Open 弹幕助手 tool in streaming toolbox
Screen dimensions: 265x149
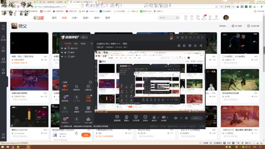[65, 87]
